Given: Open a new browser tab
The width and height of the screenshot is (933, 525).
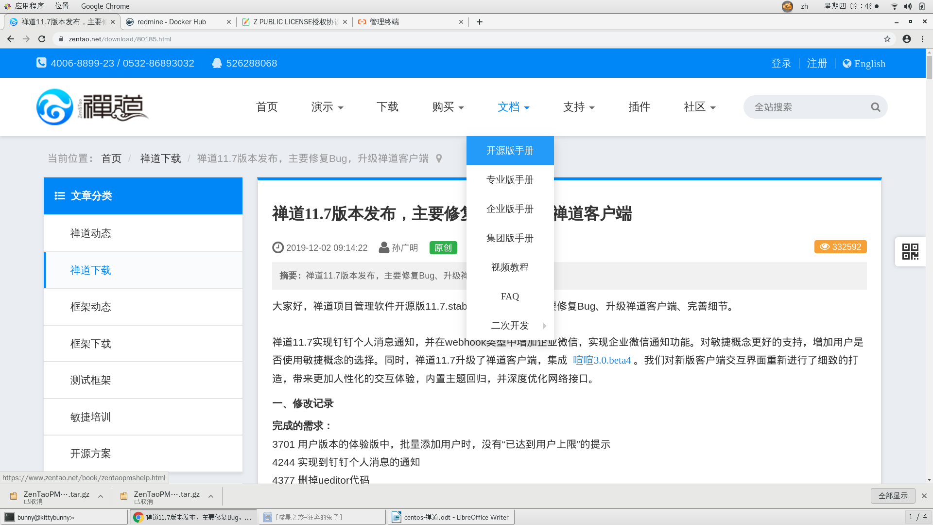Looking at the screenshot, I should click(480, 22).
